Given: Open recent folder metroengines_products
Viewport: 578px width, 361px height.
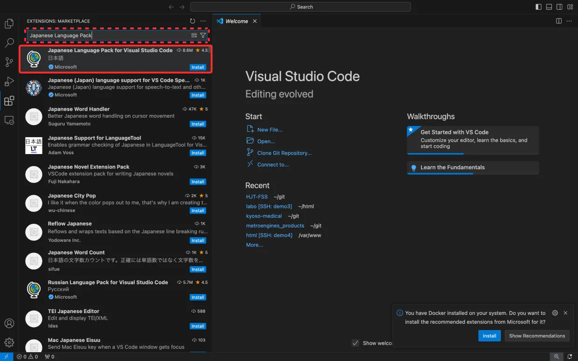Looking at the screenshot, I should [x=275, y=226].
